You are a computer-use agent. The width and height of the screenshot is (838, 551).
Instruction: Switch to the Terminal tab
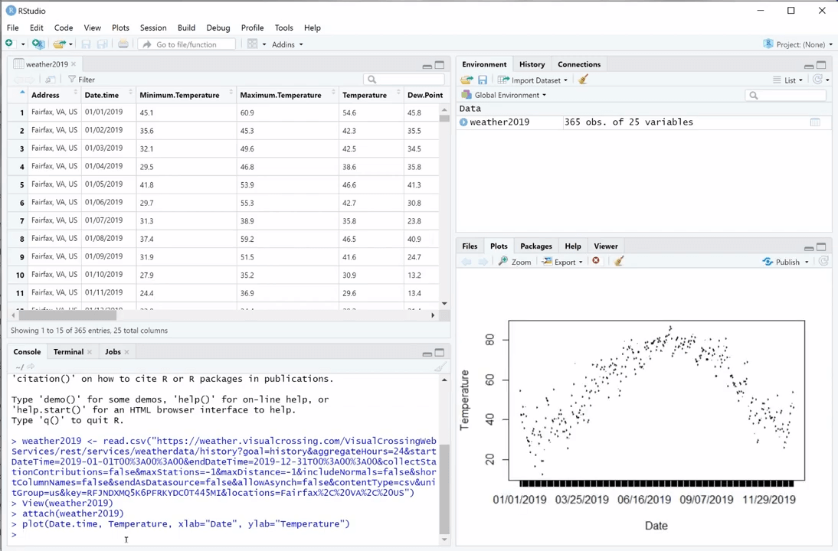tap(68, 351)
